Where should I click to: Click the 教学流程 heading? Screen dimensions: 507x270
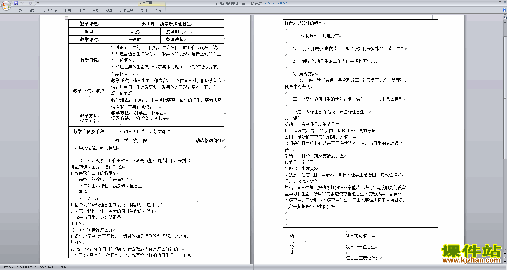click(x=131, y=140)
